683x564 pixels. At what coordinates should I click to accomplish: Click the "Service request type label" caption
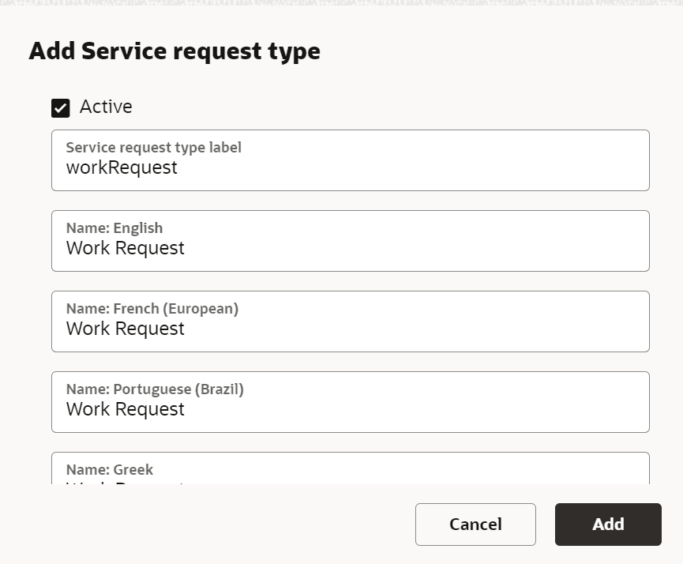point(153,148)
